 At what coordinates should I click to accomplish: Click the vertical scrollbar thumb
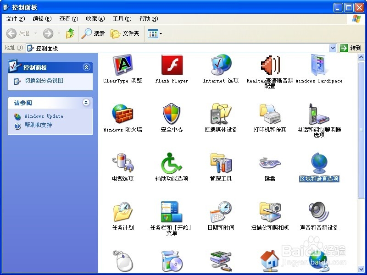click(361, 130)
